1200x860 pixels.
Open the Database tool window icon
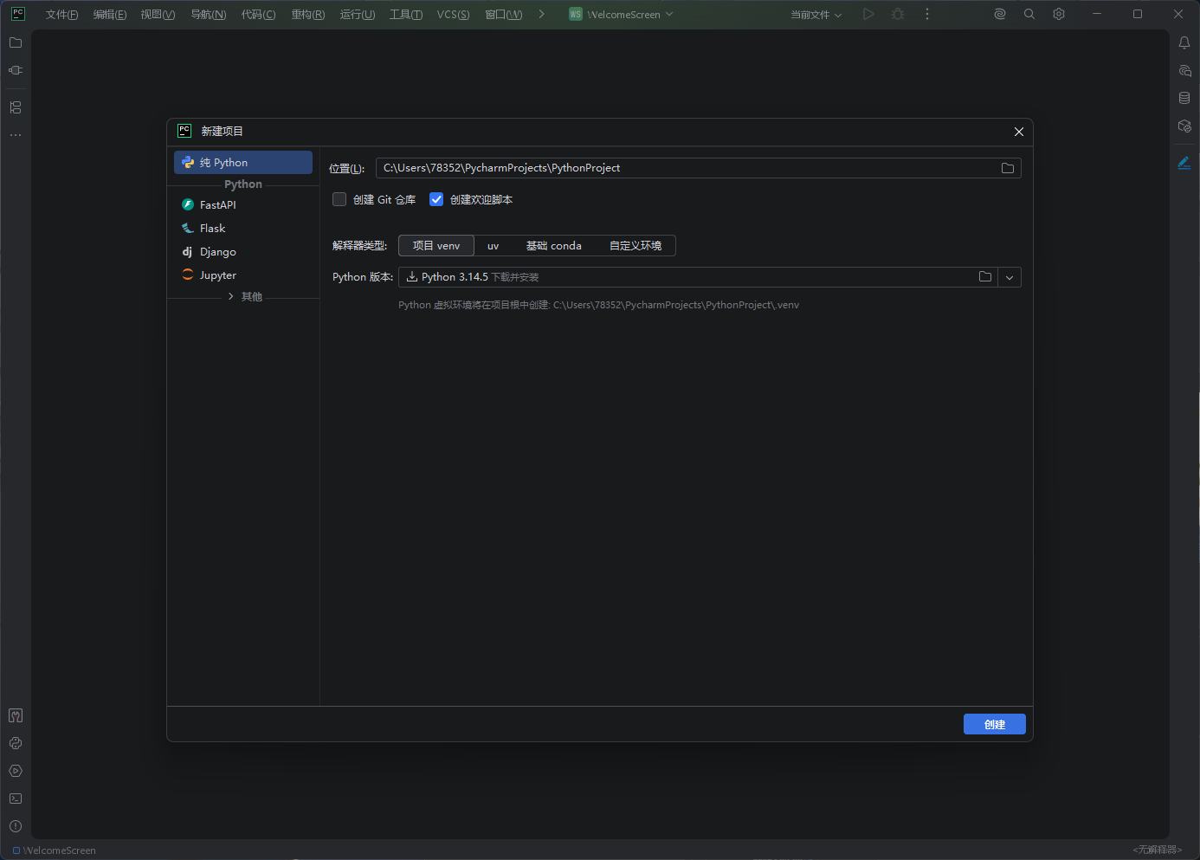pyautogui.click(x=1184, y=98)
